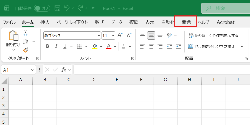250x125 pixels.
Task: Click the text orientation icon
Action: (x=170, y=35)
